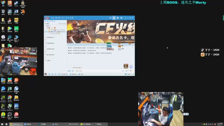
Task: Click the send arrow icon in chat bar
Action: [x=123, y=71]
